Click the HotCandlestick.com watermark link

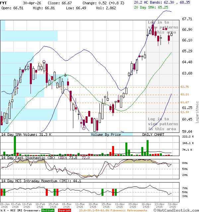[x=179, y=210]
